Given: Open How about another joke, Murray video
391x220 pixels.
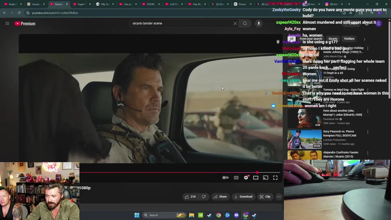Looking at the screenshot, I should point(342,112).
